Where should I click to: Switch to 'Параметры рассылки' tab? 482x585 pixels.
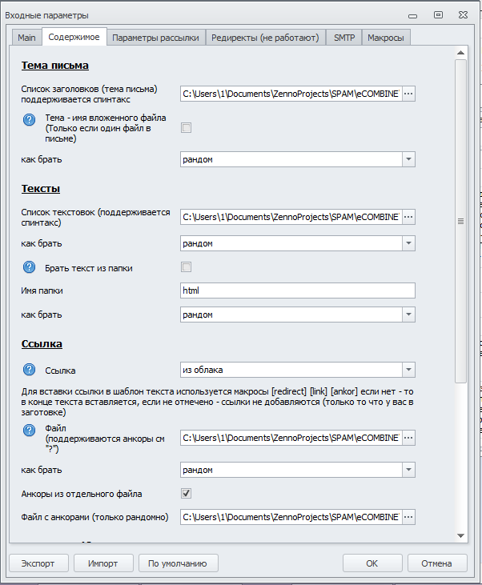[x=155, y=38]
